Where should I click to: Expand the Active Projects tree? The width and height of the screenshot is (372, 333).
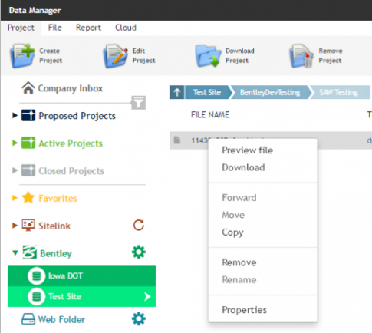pyautogui.click(x=15, y=143)
